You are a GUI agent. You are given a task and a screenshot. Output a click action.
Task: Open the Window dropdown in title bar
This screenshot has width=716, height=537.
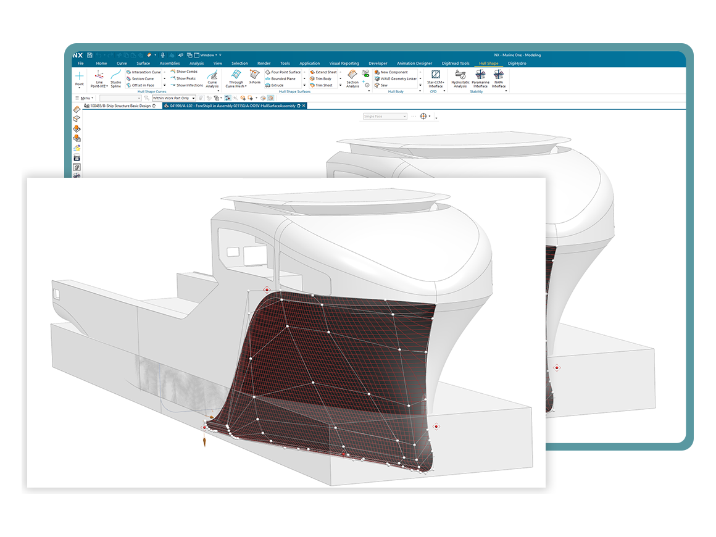pos(206,56)
